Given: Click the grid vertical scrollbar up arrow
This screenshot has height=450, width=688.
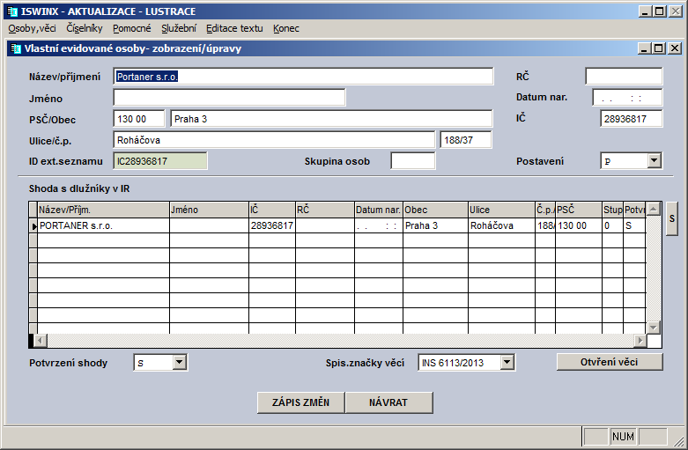Looking at the screenshot, I should 654,209.
